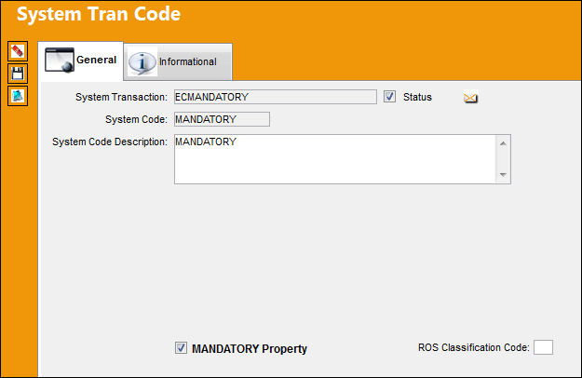Uncheck the MANDATORY Property checkbox

click(181, 348)
